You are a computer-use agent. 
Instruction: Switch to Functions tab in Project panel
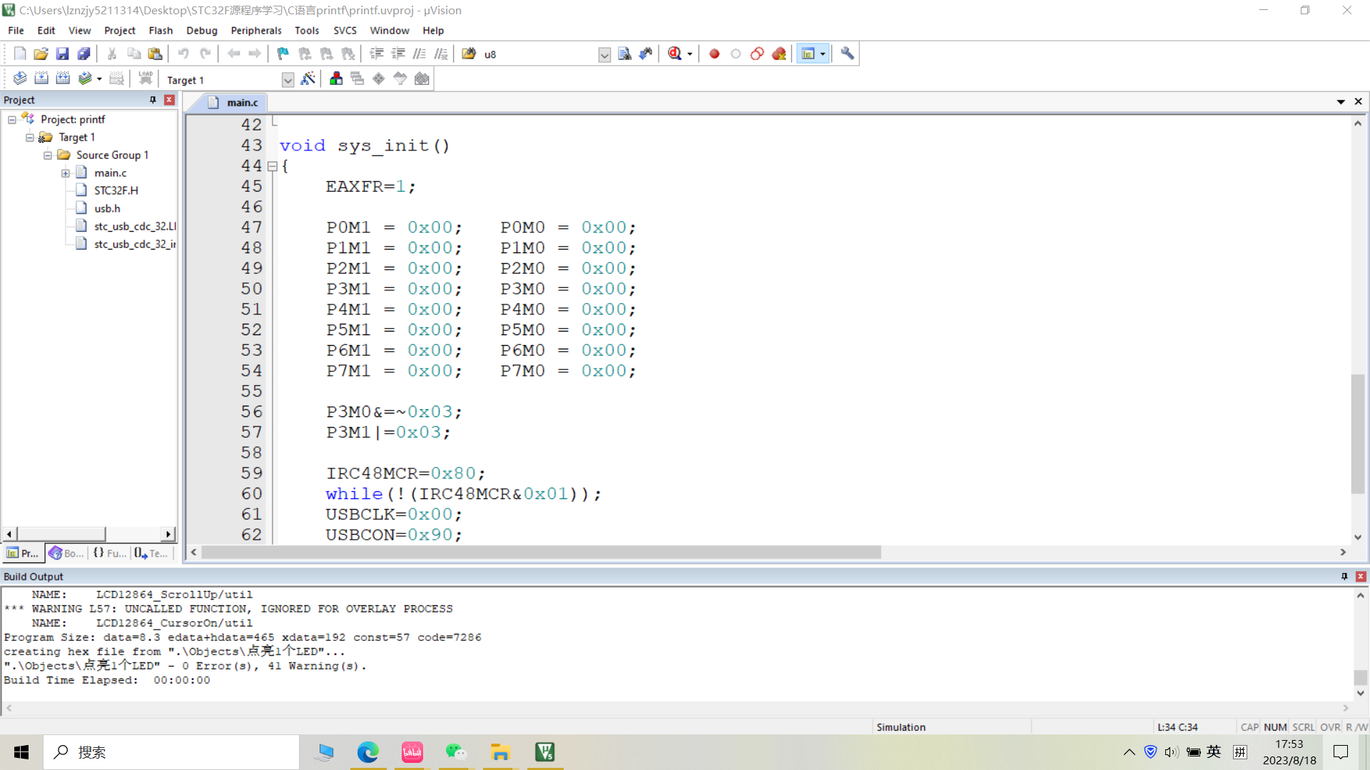click(109, 553)
